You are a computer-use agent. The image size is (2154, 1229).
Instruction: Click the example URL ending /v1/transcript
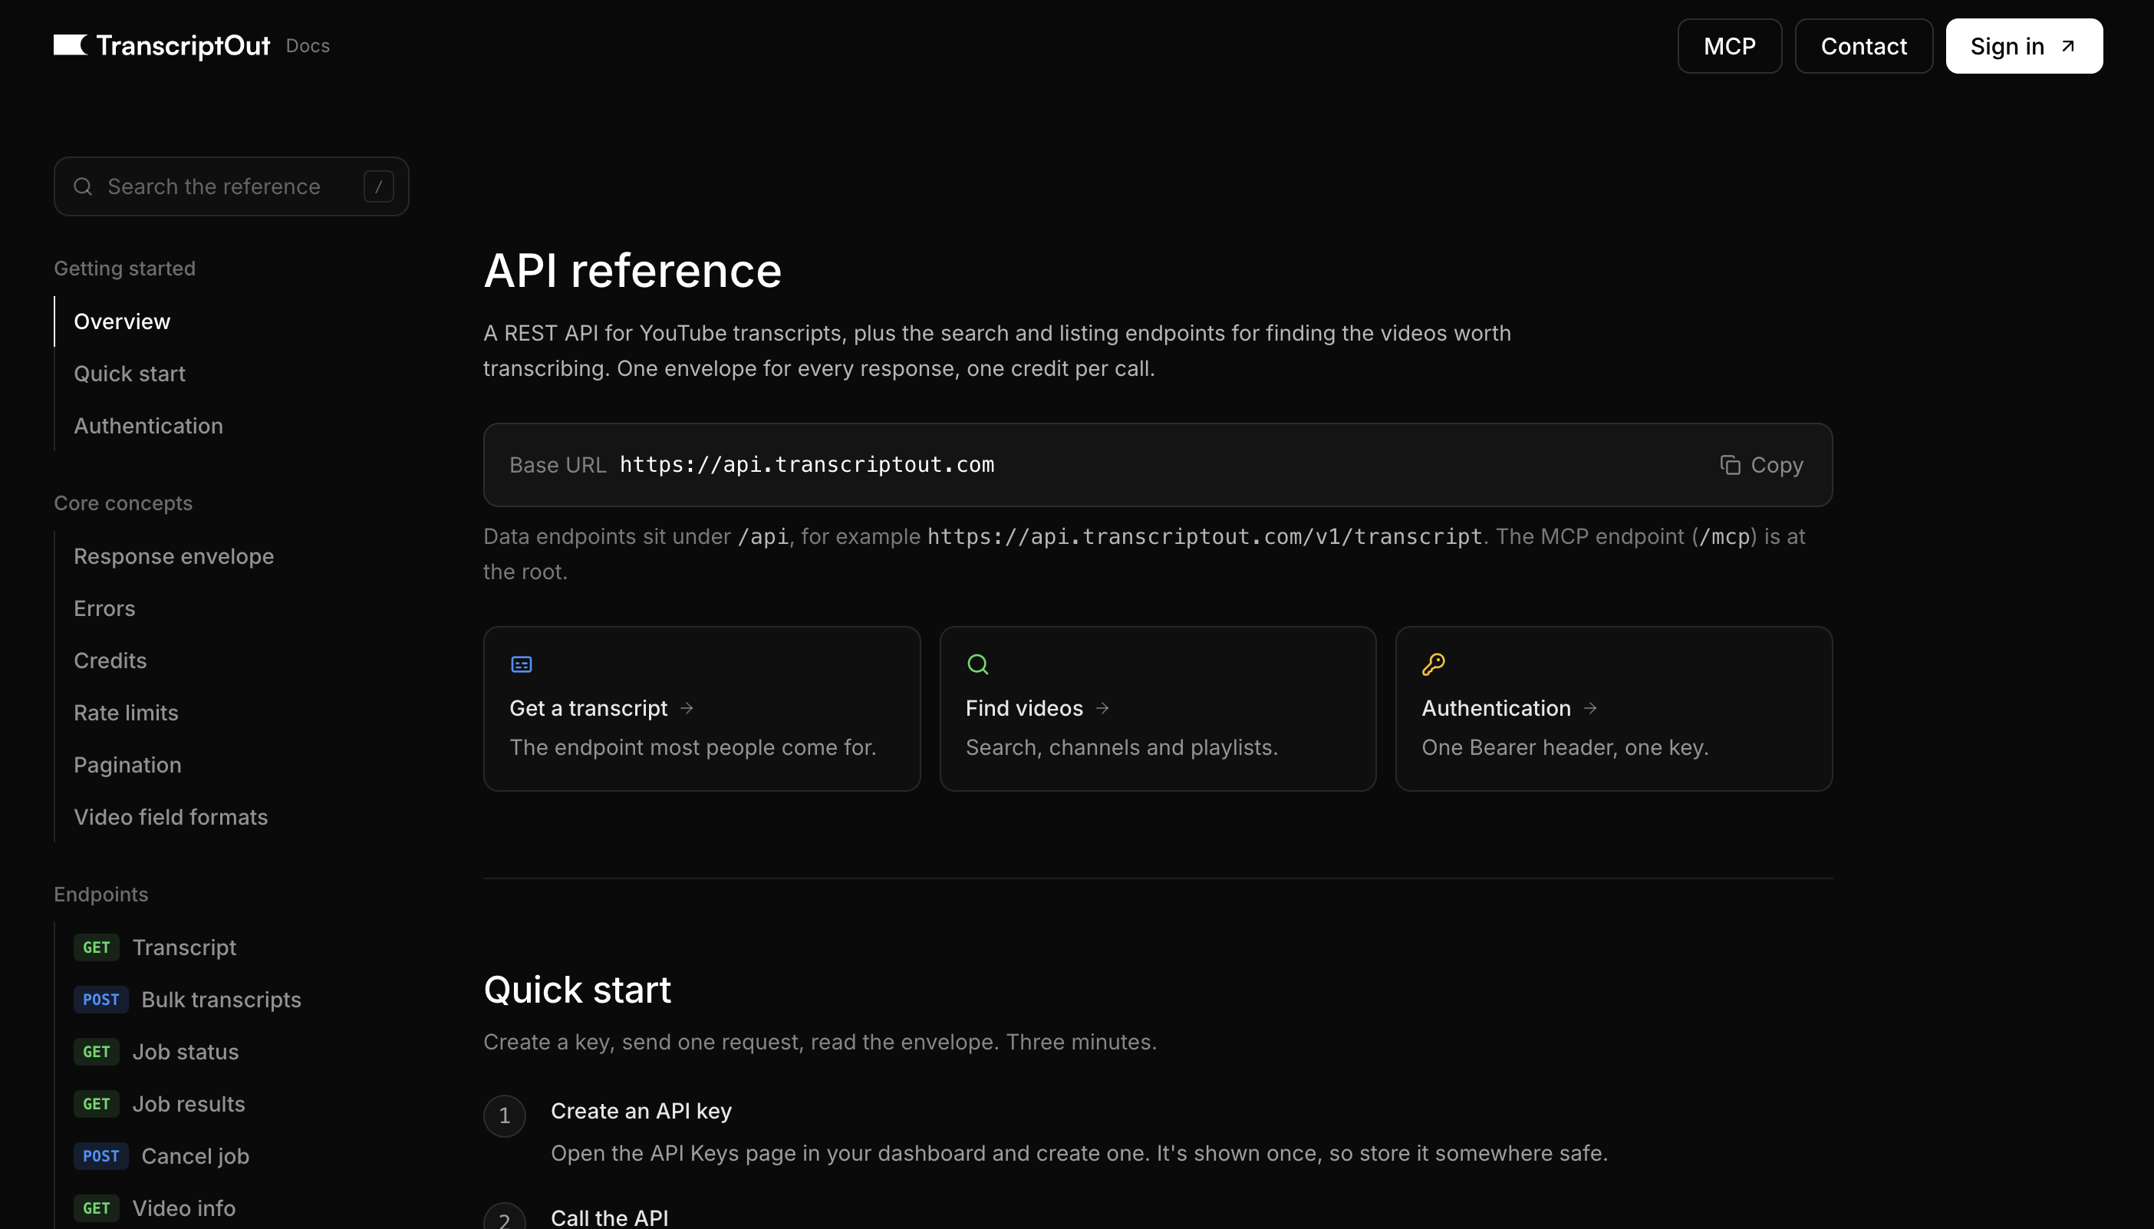[x=1204, y=536]
